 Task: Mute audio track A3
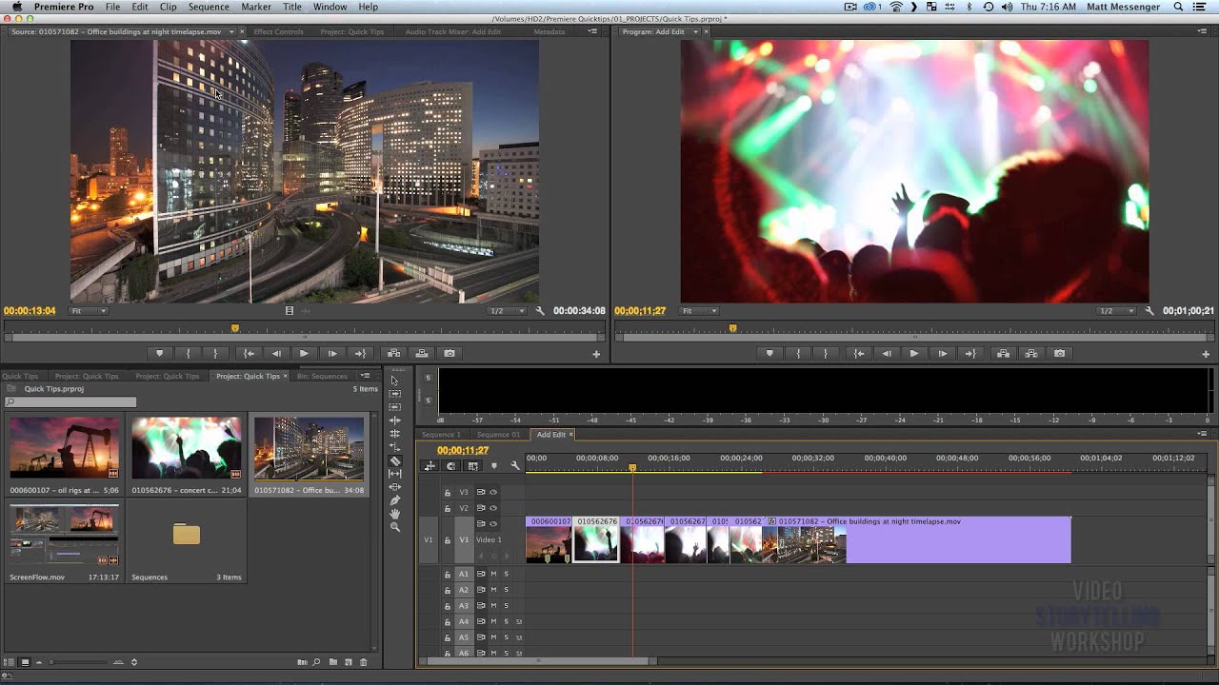493,605
